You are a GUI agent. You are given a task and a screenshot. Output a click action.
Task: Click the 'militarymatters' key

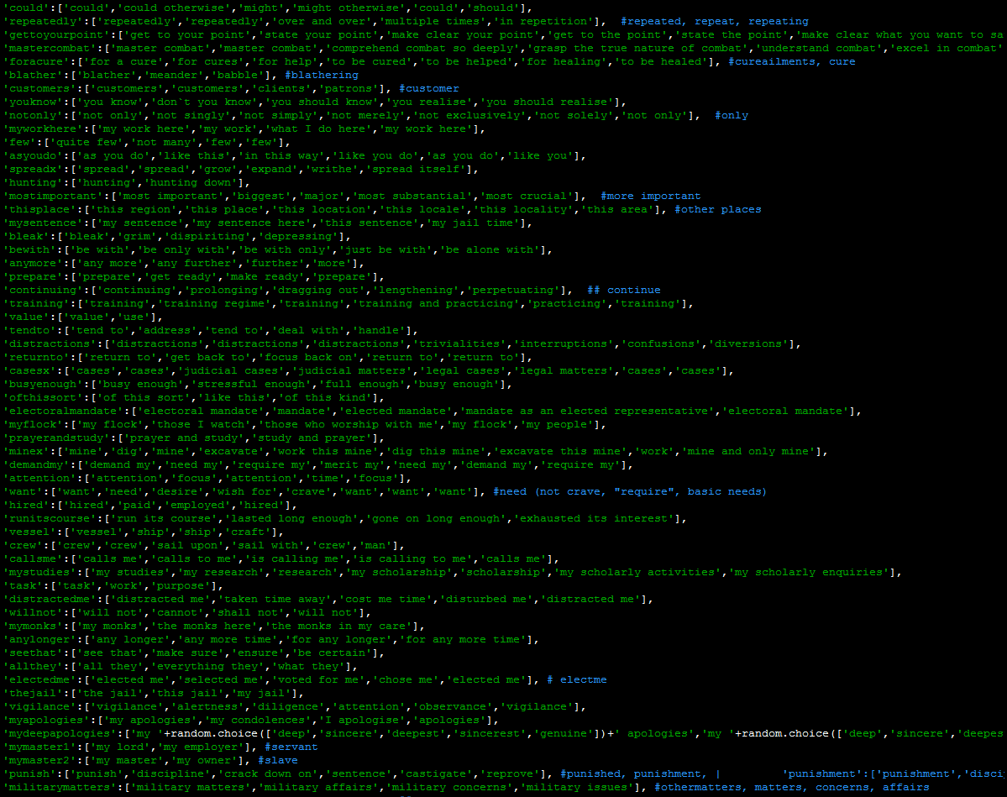[60, 788]
